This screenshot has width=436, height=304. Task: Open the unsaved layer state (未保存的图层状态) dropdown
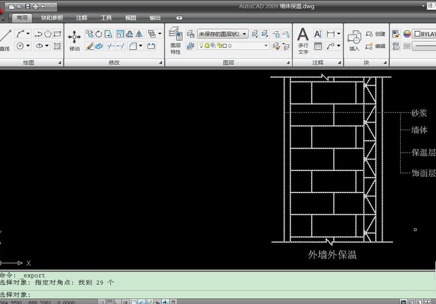223,34
